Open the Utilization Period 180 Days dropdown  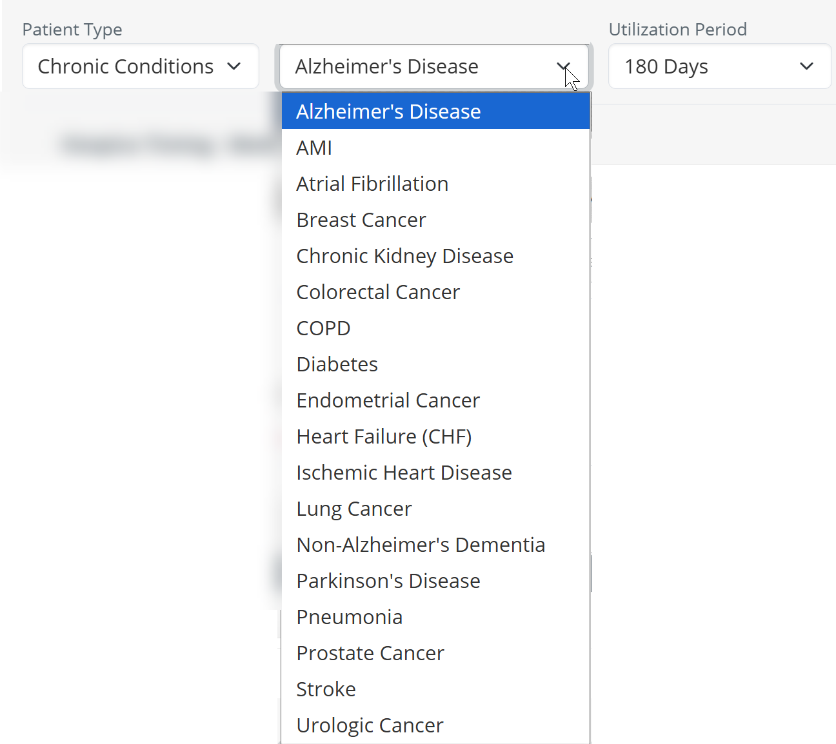[x=719, y=66]
